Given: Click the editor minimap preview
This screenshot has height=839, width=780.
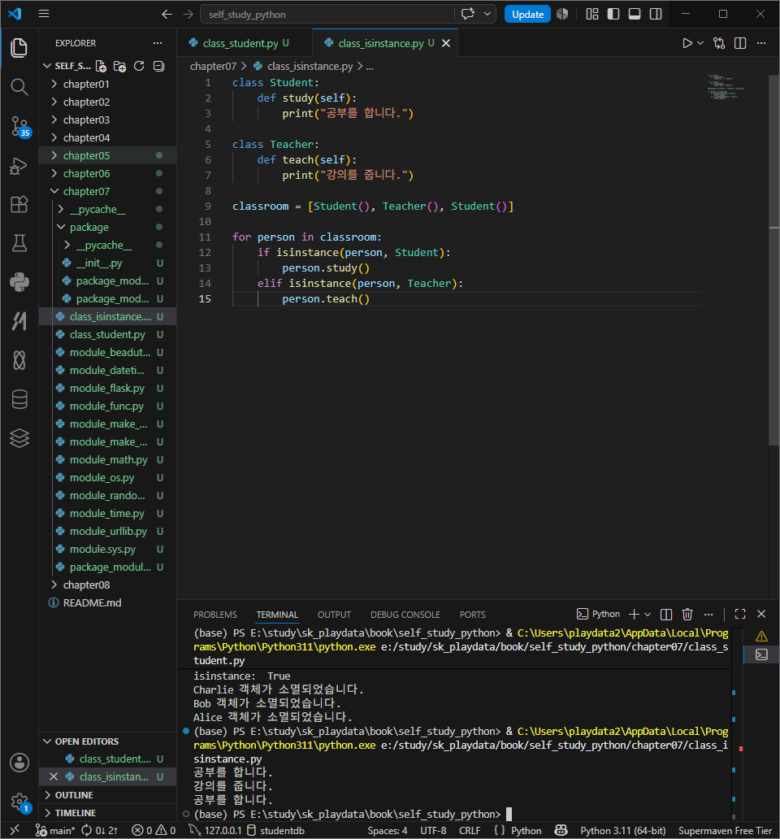Looking at the screenshot, I should click(725, 86).
